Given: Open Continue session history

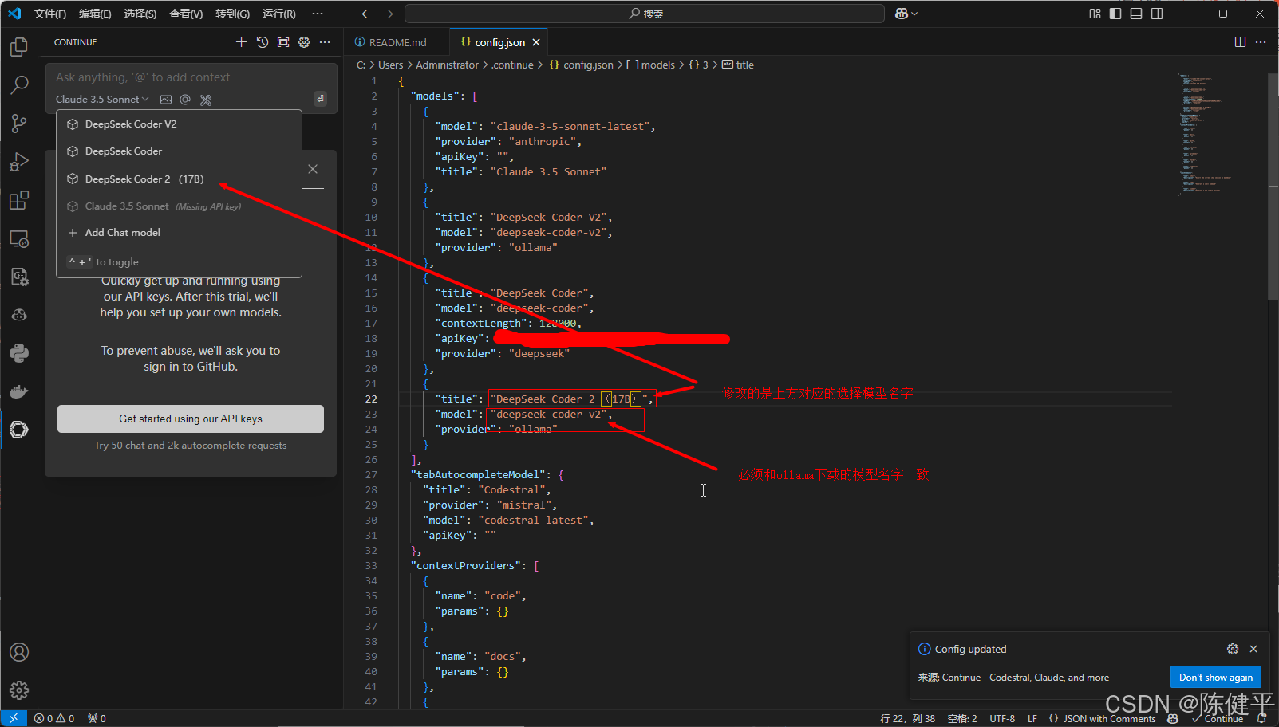Looking at the screenshot, I should 263,42.
